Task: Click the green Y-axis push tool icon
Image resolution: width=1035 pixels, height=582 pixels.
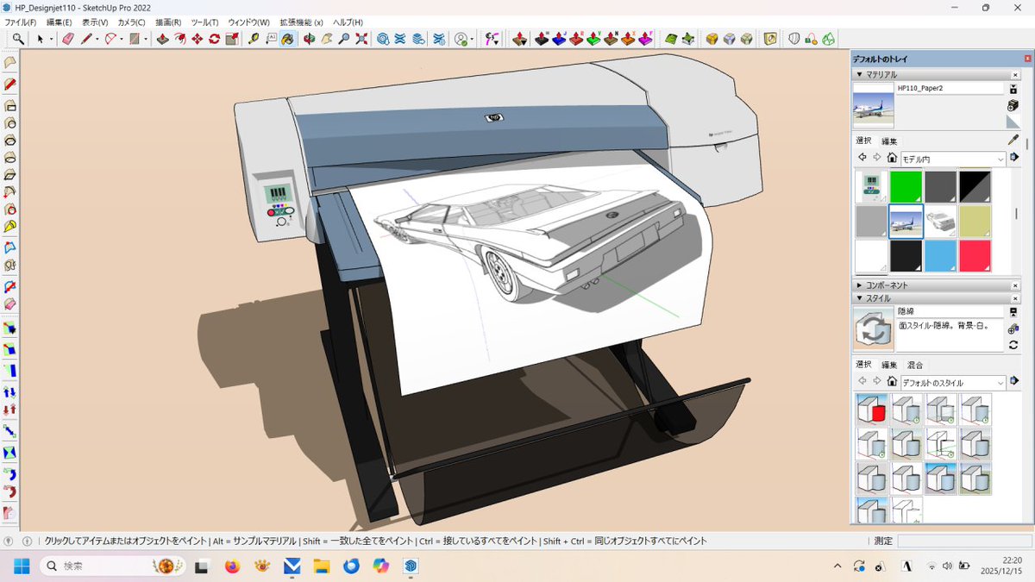Action: [594, 38]
